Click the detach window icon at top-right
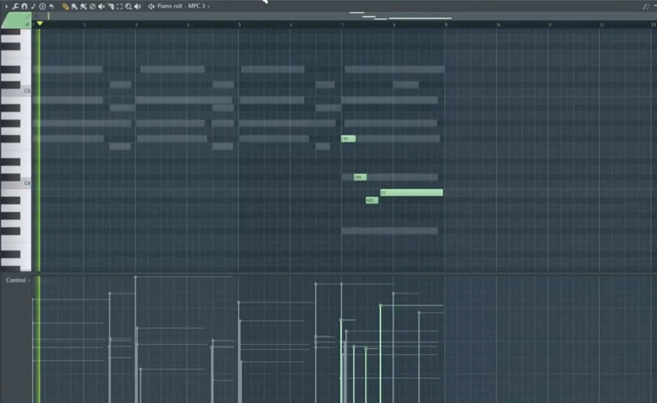The image size is (657, 403). [646, 6]
